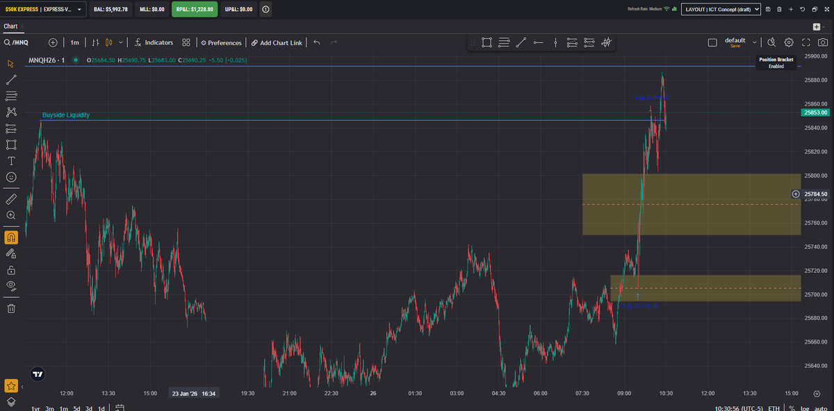
Task: Collapse the left drawing toolbar
Action: point(22,386)
